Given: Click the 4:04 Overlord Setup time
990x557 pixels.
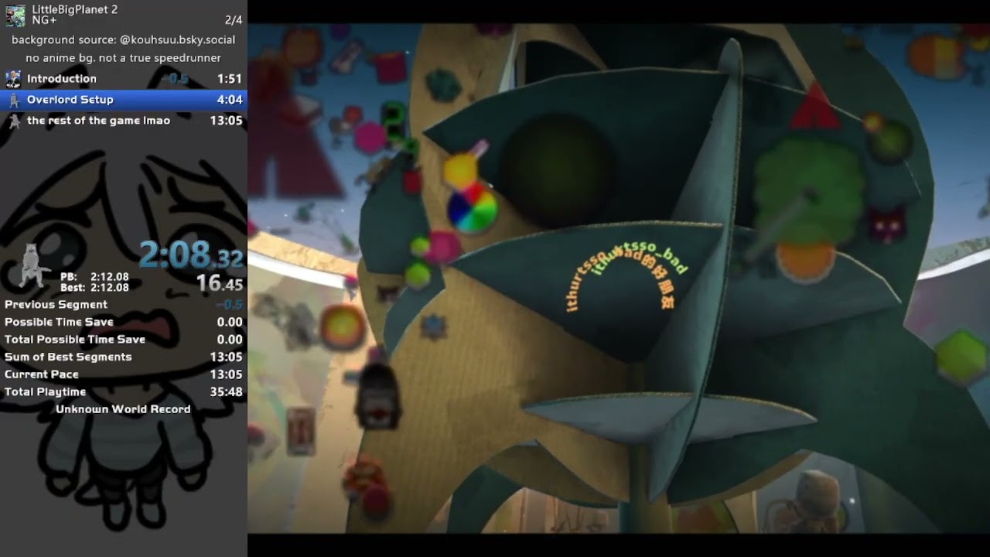Looking at the screenshot, I should (230, 100).
